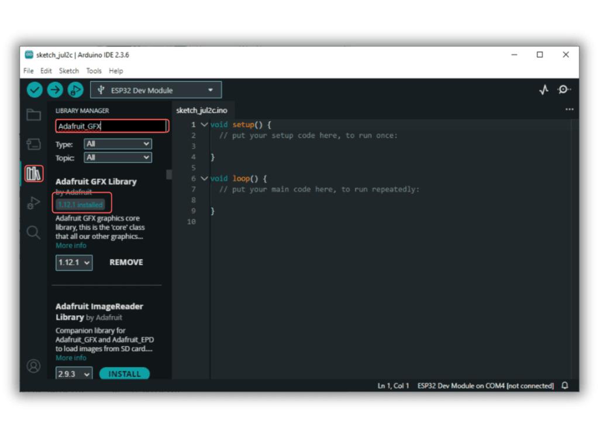Image resolution: width=599 pixels, height=438 pixels.
Task: Open the File menu
Action: coord(28,71)
